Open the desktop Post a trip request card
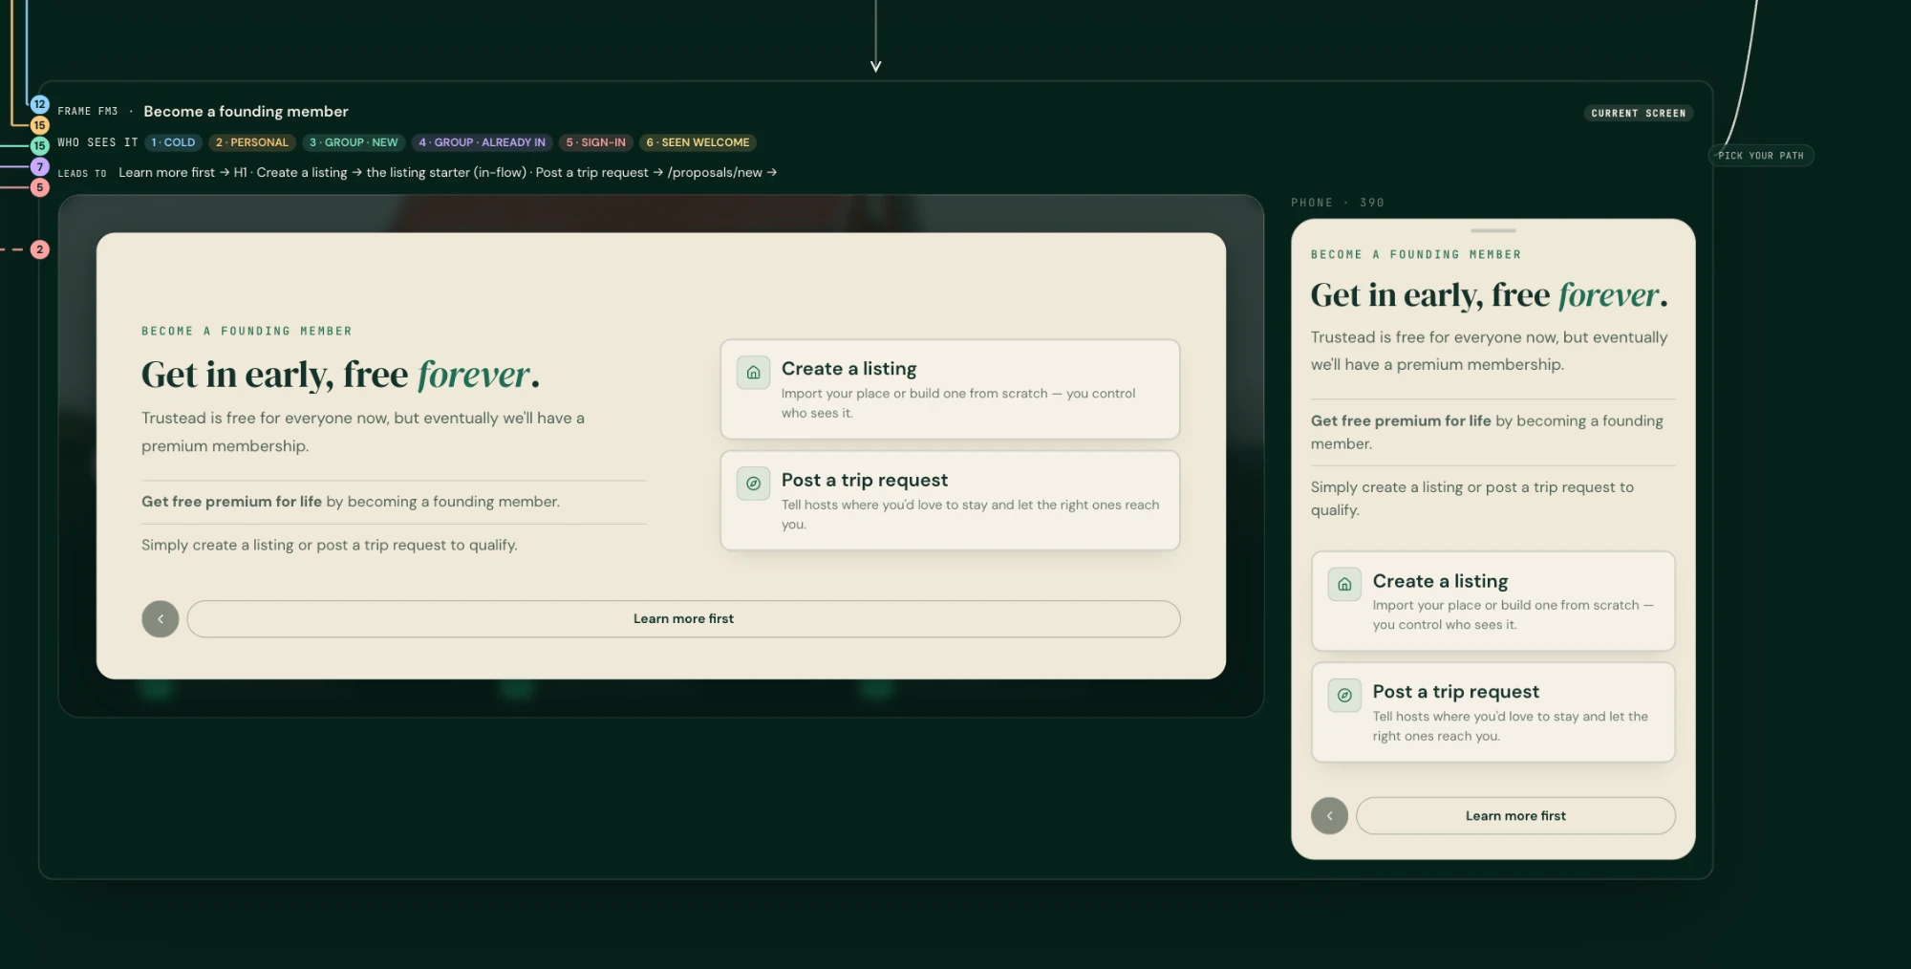1911x969 pixels. [950, 501]
